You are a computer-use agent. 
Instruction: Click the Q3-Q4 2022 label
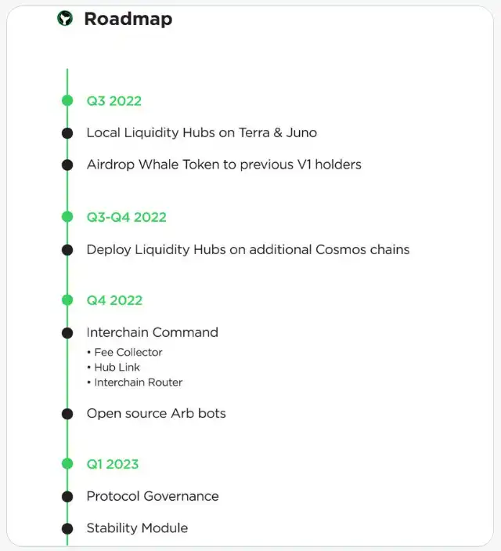coord(126,217)
